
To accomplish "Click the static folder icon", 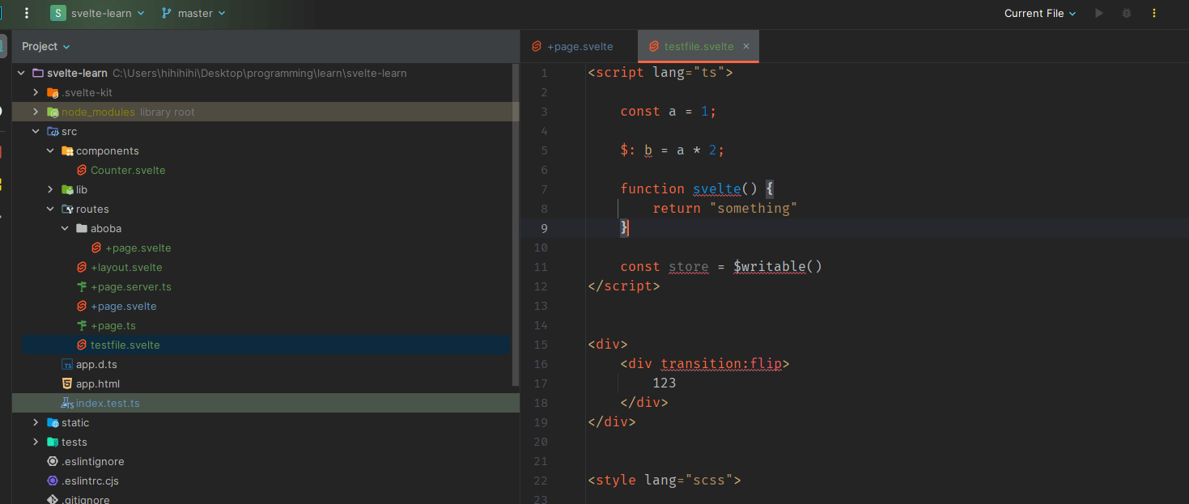I will coord(53,422).
